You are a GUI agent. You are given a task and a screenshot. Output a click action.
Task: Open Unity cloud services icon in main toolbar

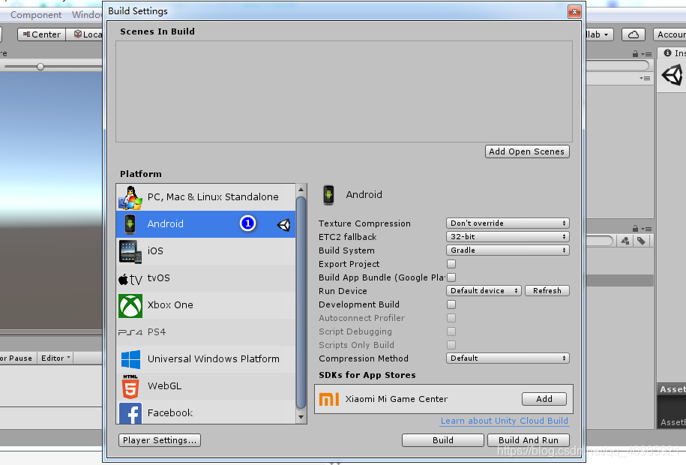(x=633, y=34)
